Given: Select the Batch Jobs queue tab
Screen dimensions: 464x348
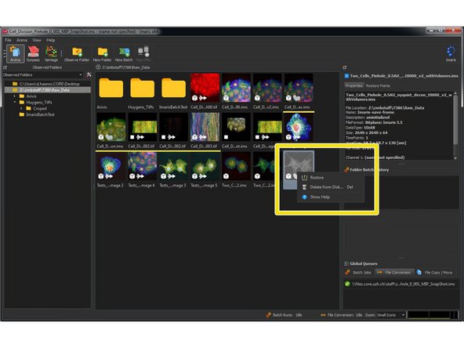Looking at the screenshot, I should coord(359,272).
